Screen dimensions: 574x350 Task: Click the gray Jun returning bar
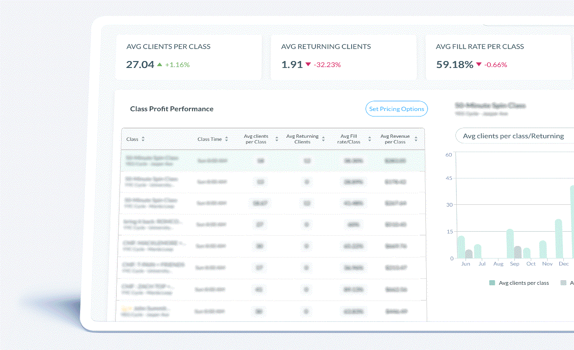(469, 254)
